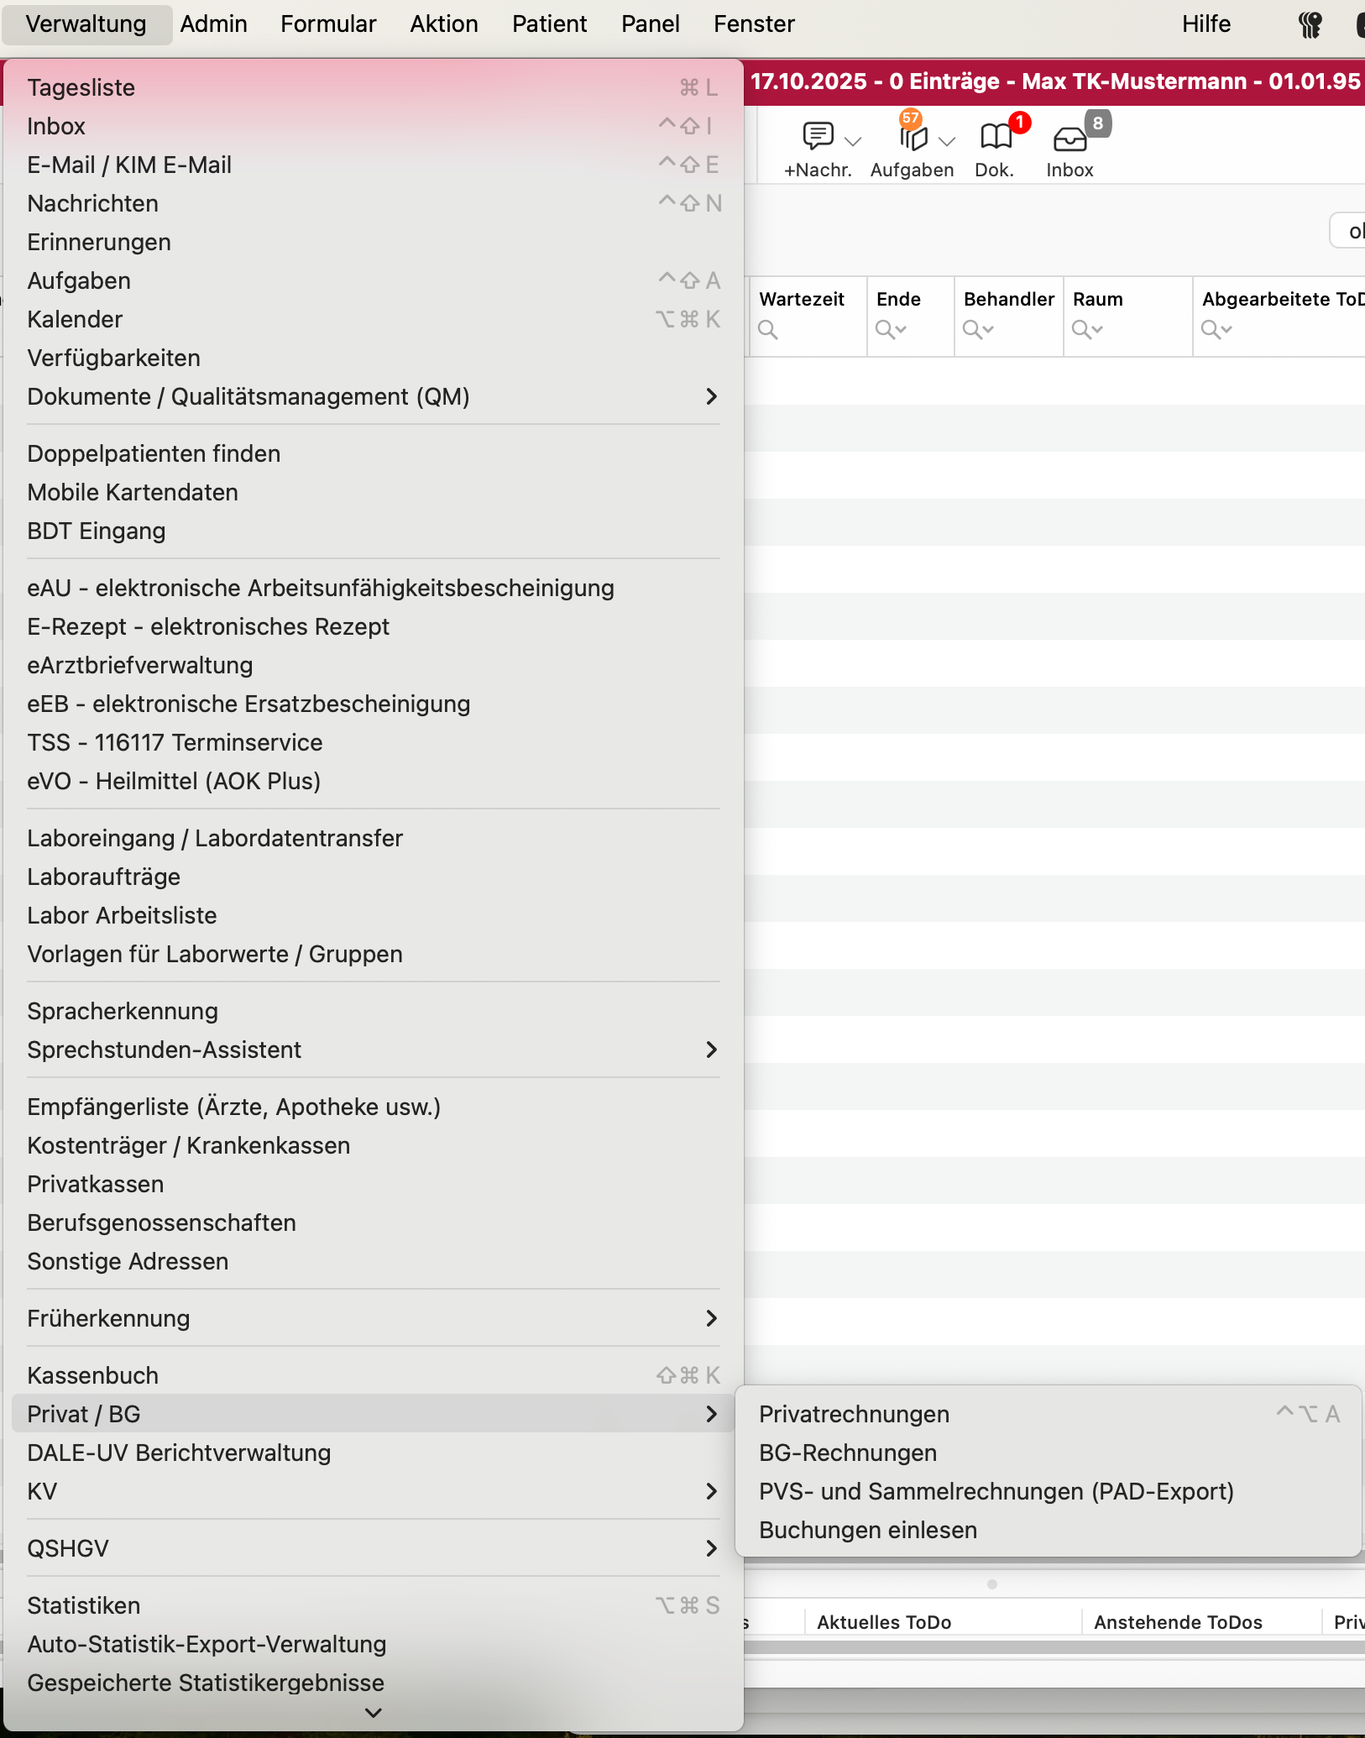Click the Ende column filter icon
Image resolution: width=1365 pixels, height=1738 pixels.
pos(891,329)
